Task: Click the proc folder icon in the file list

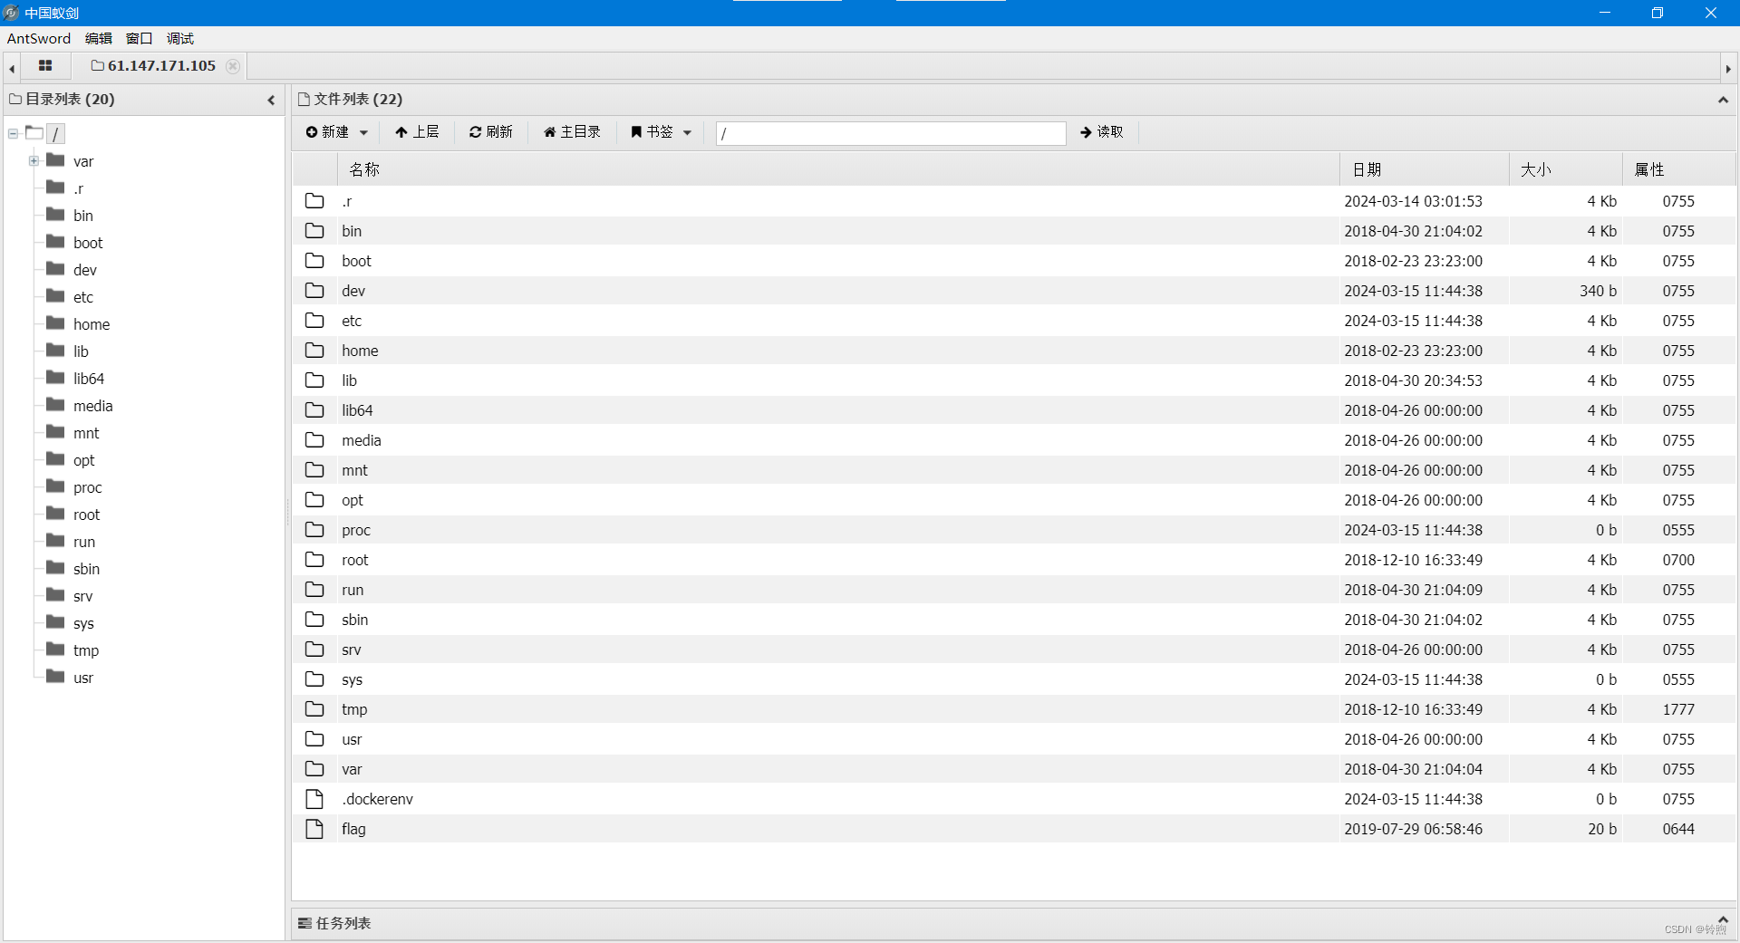Action: tap(314, 530)
